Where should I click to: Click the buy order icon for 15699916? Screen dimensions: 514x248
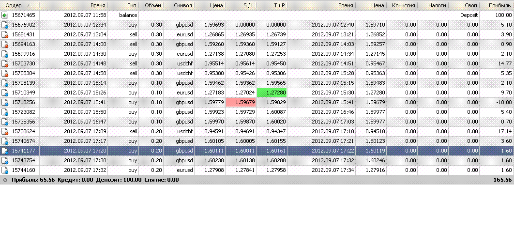(x=4, y=54)
